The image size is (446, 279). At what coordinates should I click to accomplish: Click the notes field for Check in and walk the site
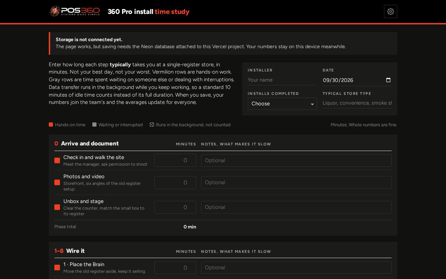296,160
